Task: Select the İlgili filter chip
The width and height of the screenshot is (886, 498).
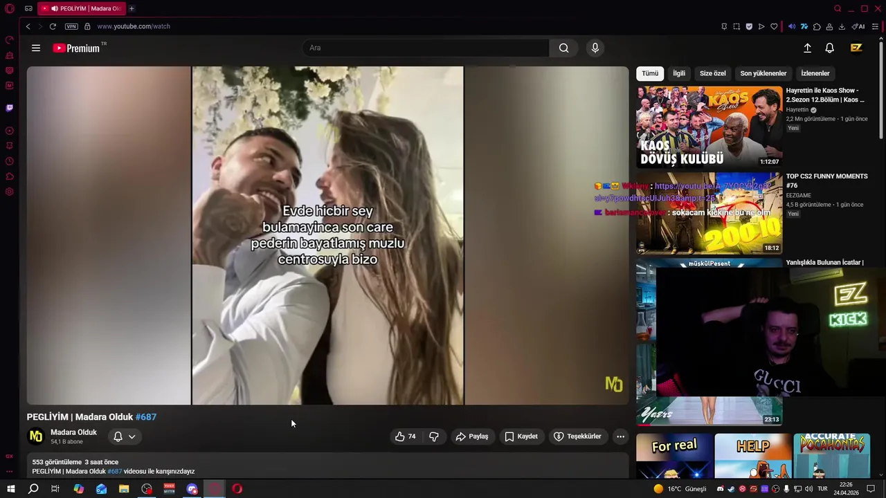Action: pos(679,73)
